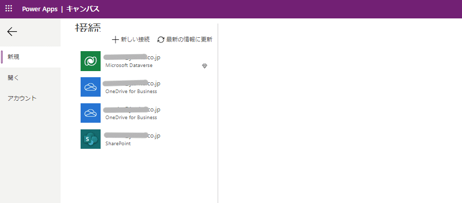
Task: Select the second OneDrive for Business label
Action: coord(131,117)
